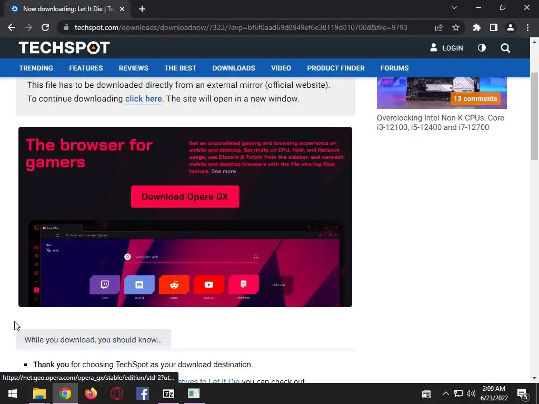Close the 'Now downloading: Let It Die' tab
This screenshot has width=539, height=404.
point(122,9)
